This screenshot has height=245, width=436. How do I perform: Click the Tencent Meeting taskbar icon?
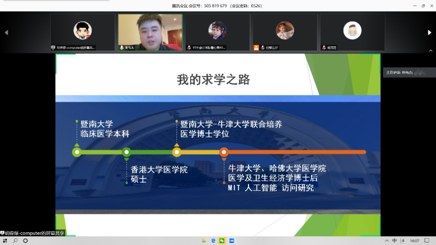232,240
